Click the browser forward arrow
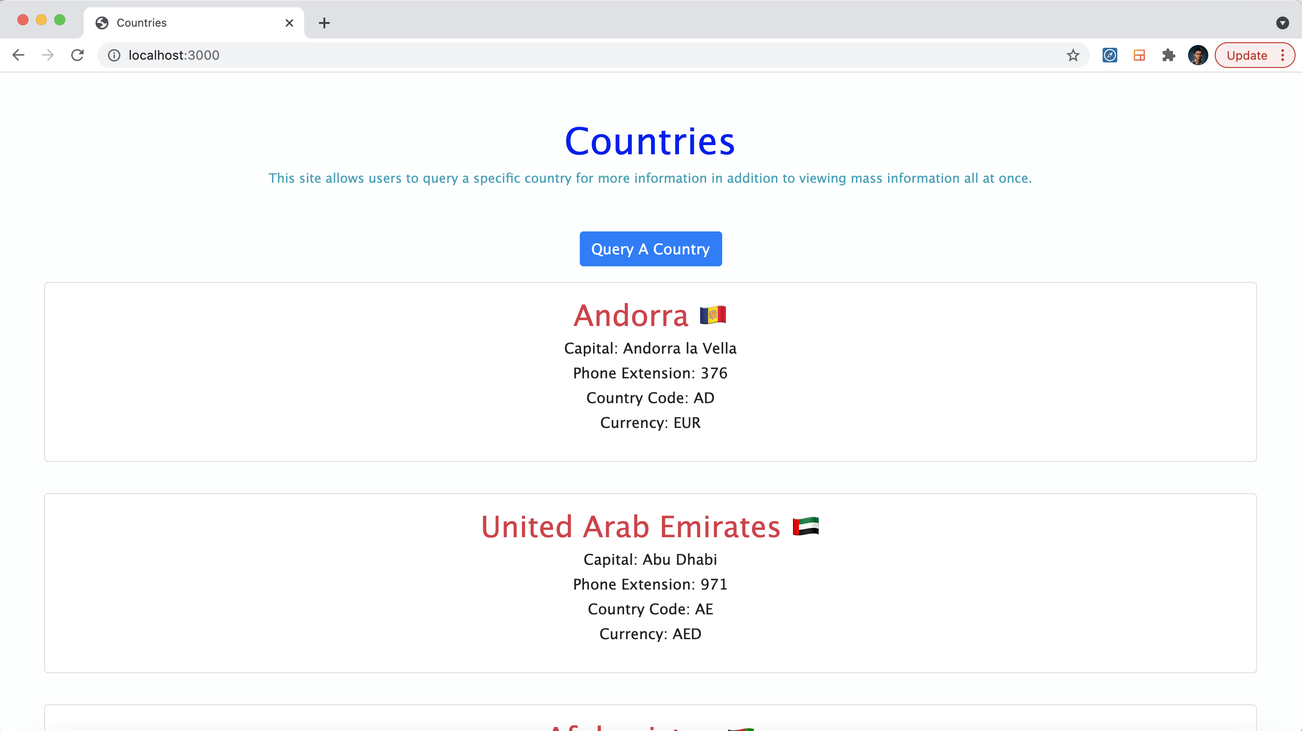 [x=47, y=55]
